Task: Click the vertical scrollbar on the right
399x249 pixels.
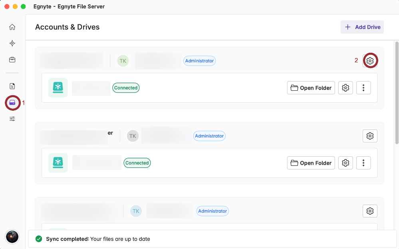Action: click(x=397, y=93)
